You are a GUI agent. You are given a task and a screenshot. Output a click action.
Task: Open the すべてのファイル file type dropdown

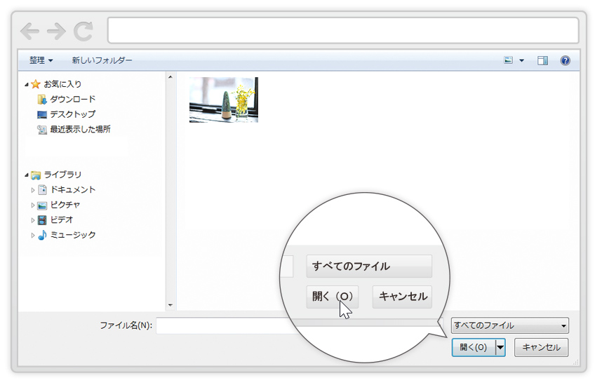(509, 325)
